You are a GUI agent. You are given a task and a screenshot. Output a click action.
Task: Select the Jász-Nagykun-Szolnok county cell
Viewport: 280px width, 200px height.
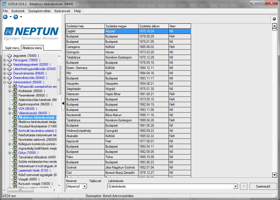click(122, 167)
